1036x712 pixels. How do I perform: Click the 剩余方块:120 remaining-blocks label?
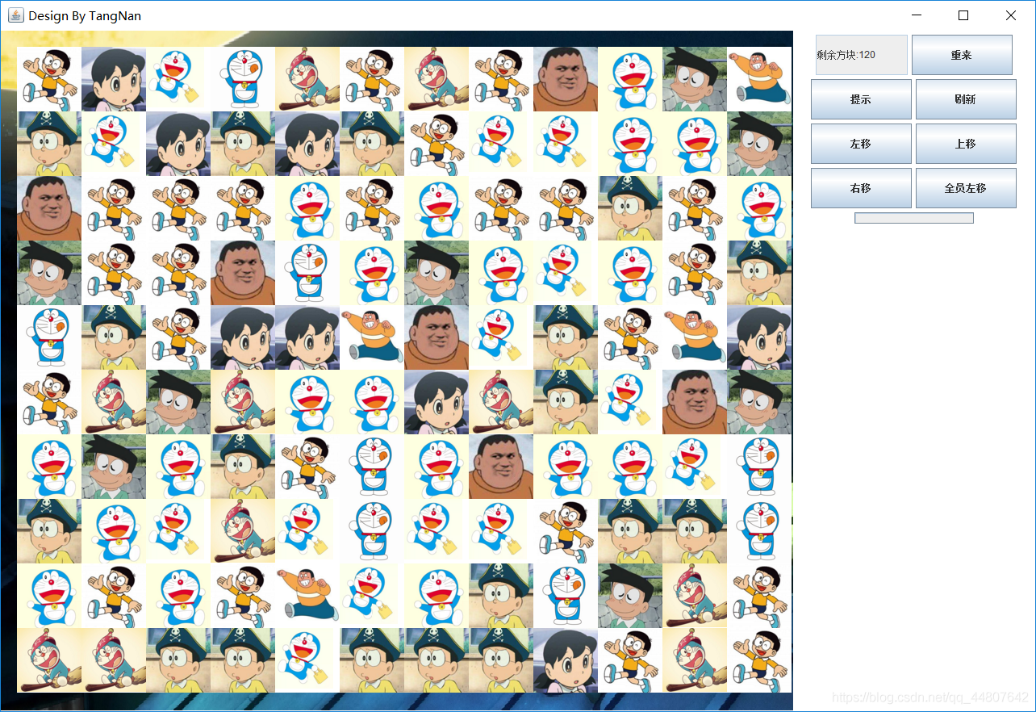point(862,55)
